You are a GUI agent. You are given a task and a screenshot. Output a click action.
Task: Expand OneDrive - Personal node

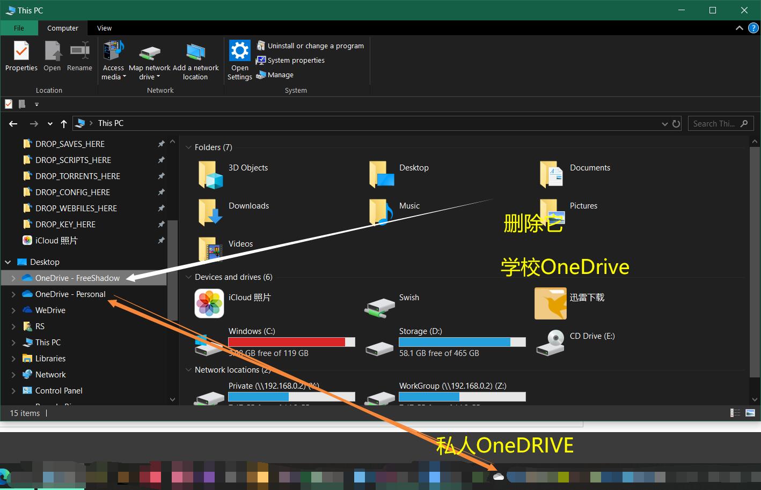pos(13,294)
